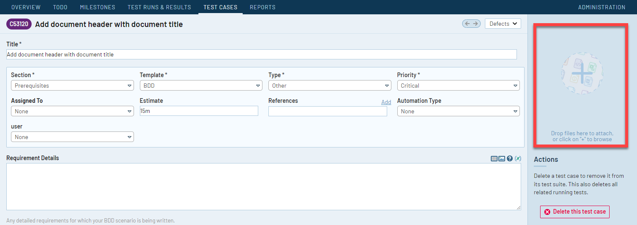
Task: Expand the Section dropdown showing Prerequisites
Action: [x=72, y=86]
